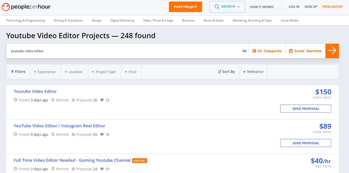Click clock icon beside Posted 9 days ago
The image size is (349, 173).
pyautogui.click(x=15, y=135)
